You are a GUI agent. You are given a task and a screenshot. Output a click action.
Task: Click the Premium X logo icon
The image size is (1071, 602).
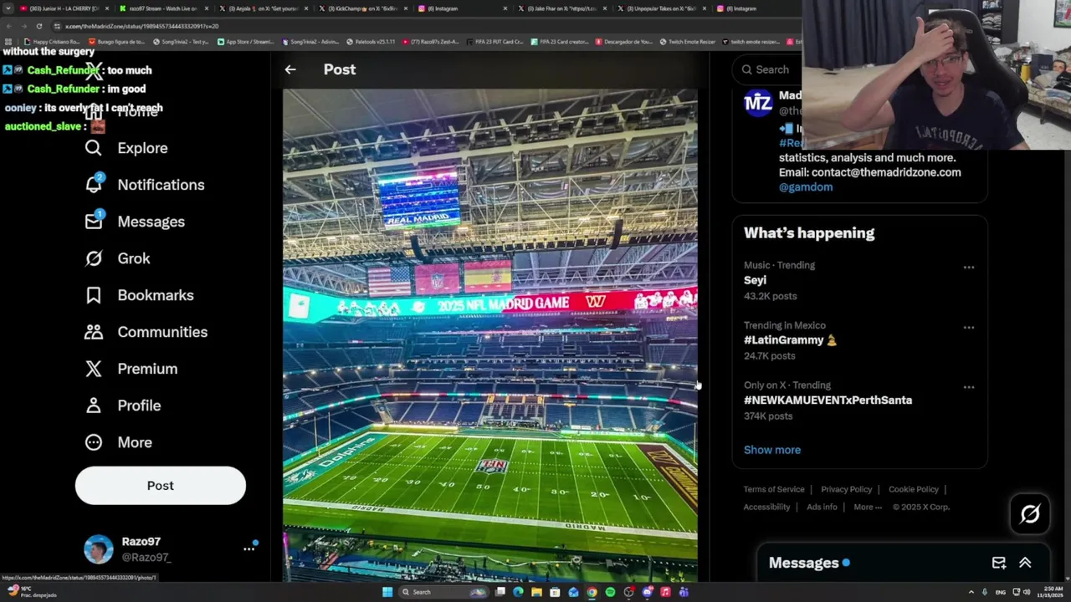pyautogui.click(x=94, y=369)
